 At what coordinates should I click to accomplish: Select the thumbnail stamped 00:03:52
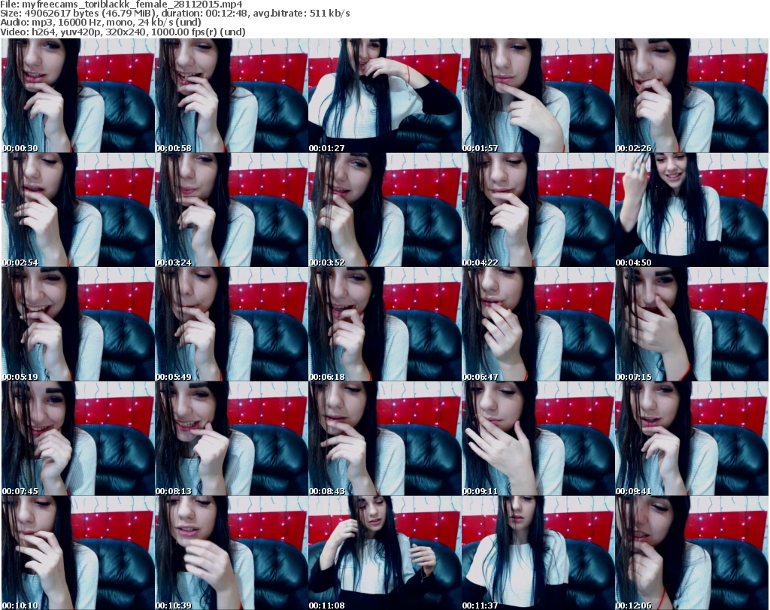coord(384,210)
